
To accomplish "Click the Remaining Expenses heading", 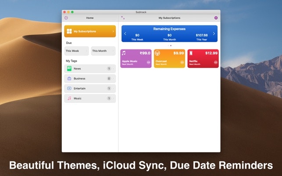I will (169, 29).
